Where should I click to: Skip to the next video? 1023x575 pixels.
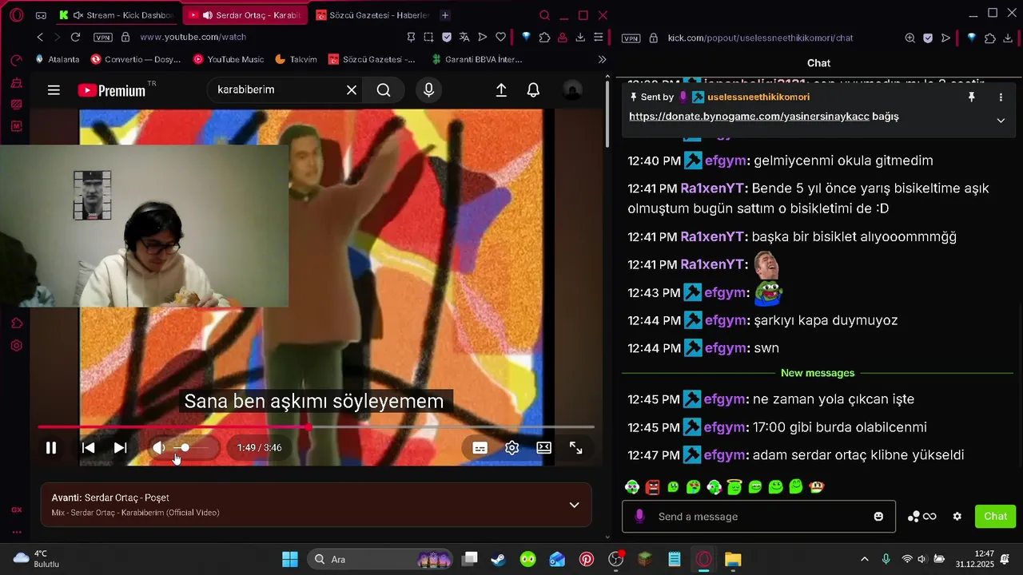[x=120, y=448]
